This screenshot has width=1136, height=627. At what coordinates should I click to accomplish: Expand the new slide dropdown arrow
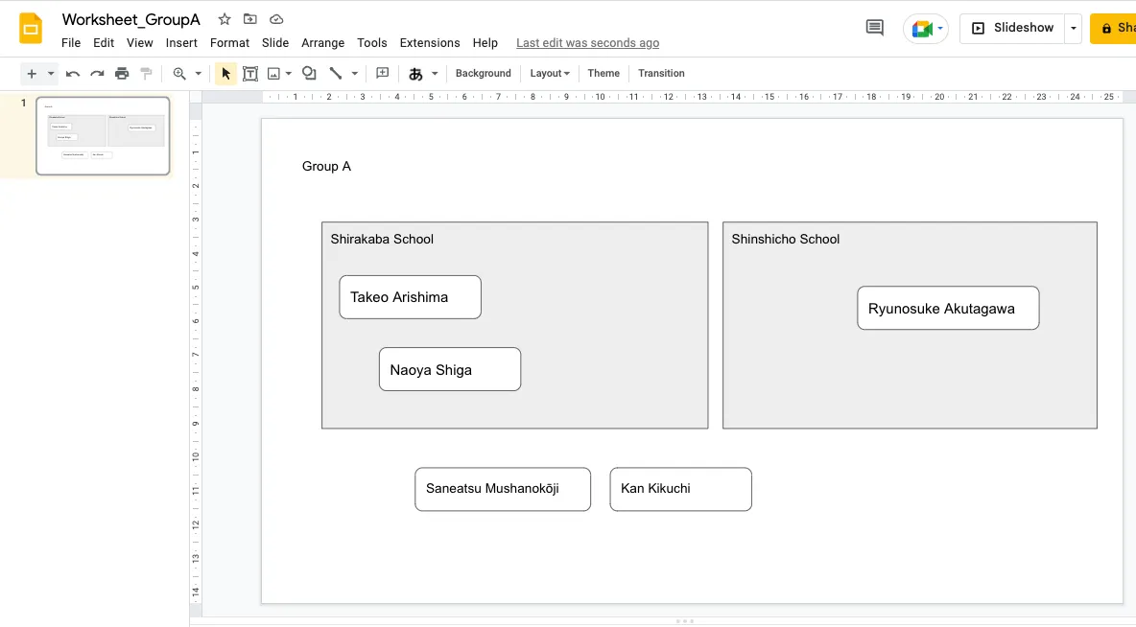51,74
